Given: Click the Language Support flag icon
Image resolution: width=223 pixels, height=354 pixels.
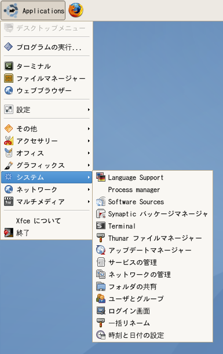Looking at the screenshot, I should click(101, 177).
